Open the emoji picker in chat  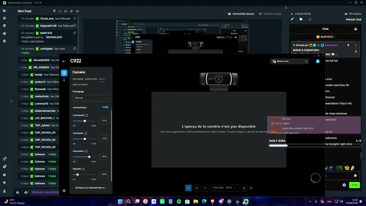pyautogui.click(x=355, y=176)
